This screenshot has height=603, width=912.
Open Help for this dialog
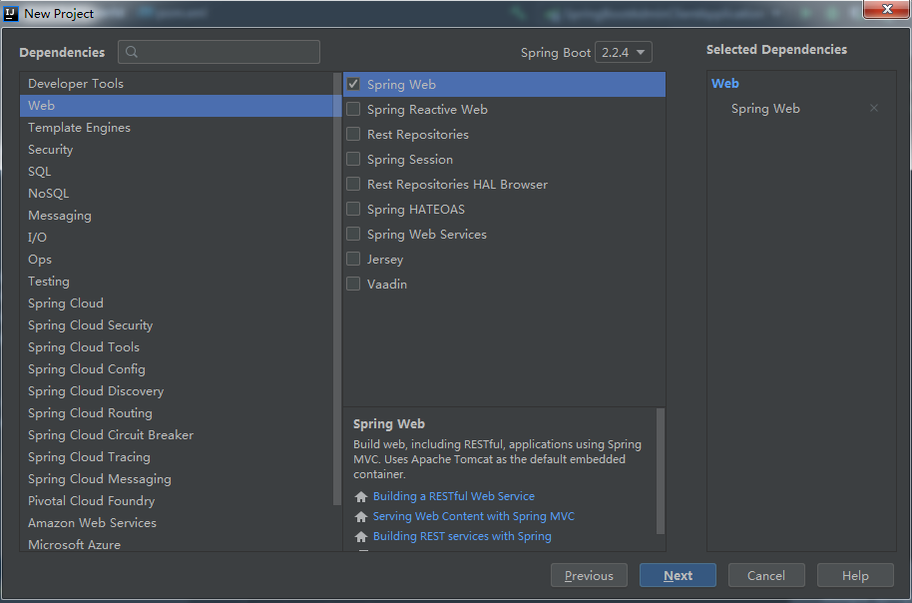point(855,576)
